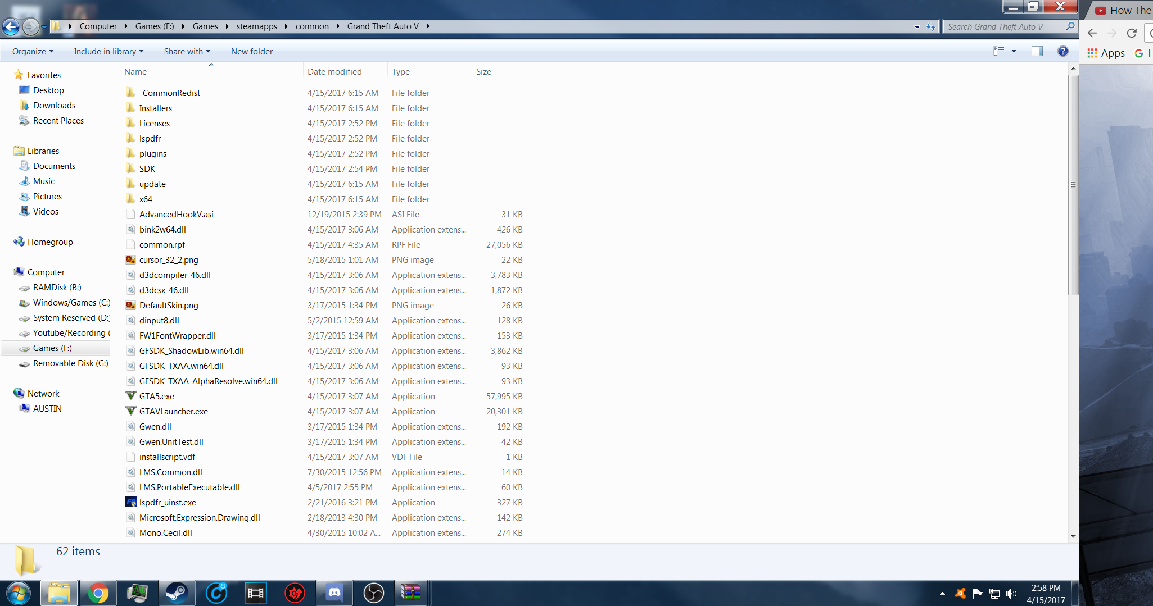Open WinRAR from the taskbar
This screenshot has width=1153, height=606.
coord(411,593)
